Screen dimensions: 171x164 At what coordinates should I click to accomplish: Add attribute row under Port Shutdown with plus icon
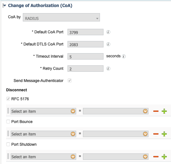pos(164,157)
